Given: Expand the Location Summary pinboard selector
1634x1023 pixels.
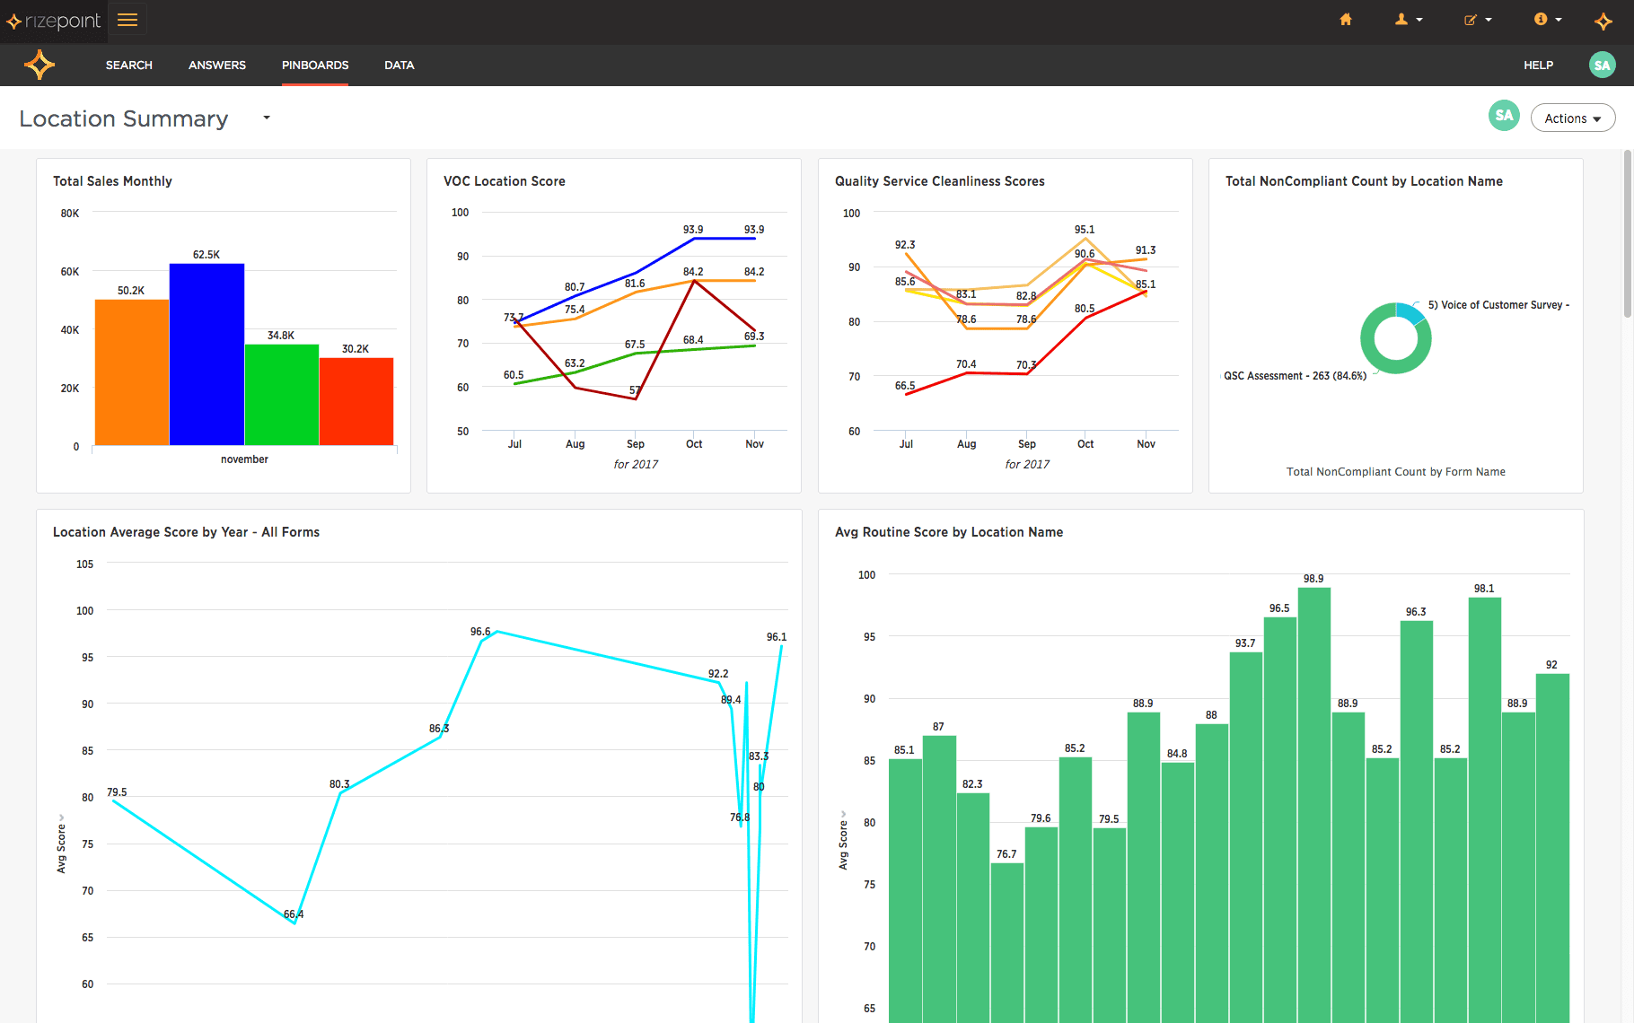Looking at the screenshot, I should coord(266,118).
